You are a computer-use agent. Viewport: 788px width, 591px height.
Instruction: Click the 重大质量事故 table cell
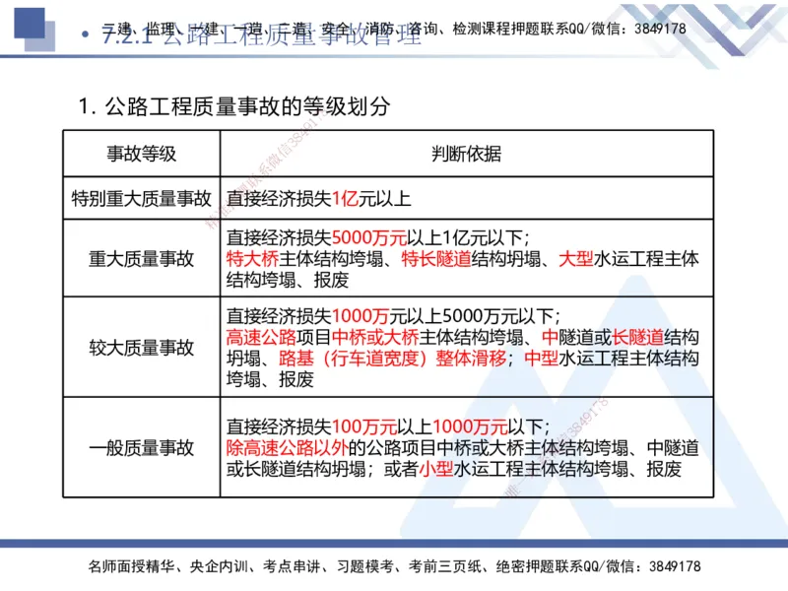(x=139, y=259)
